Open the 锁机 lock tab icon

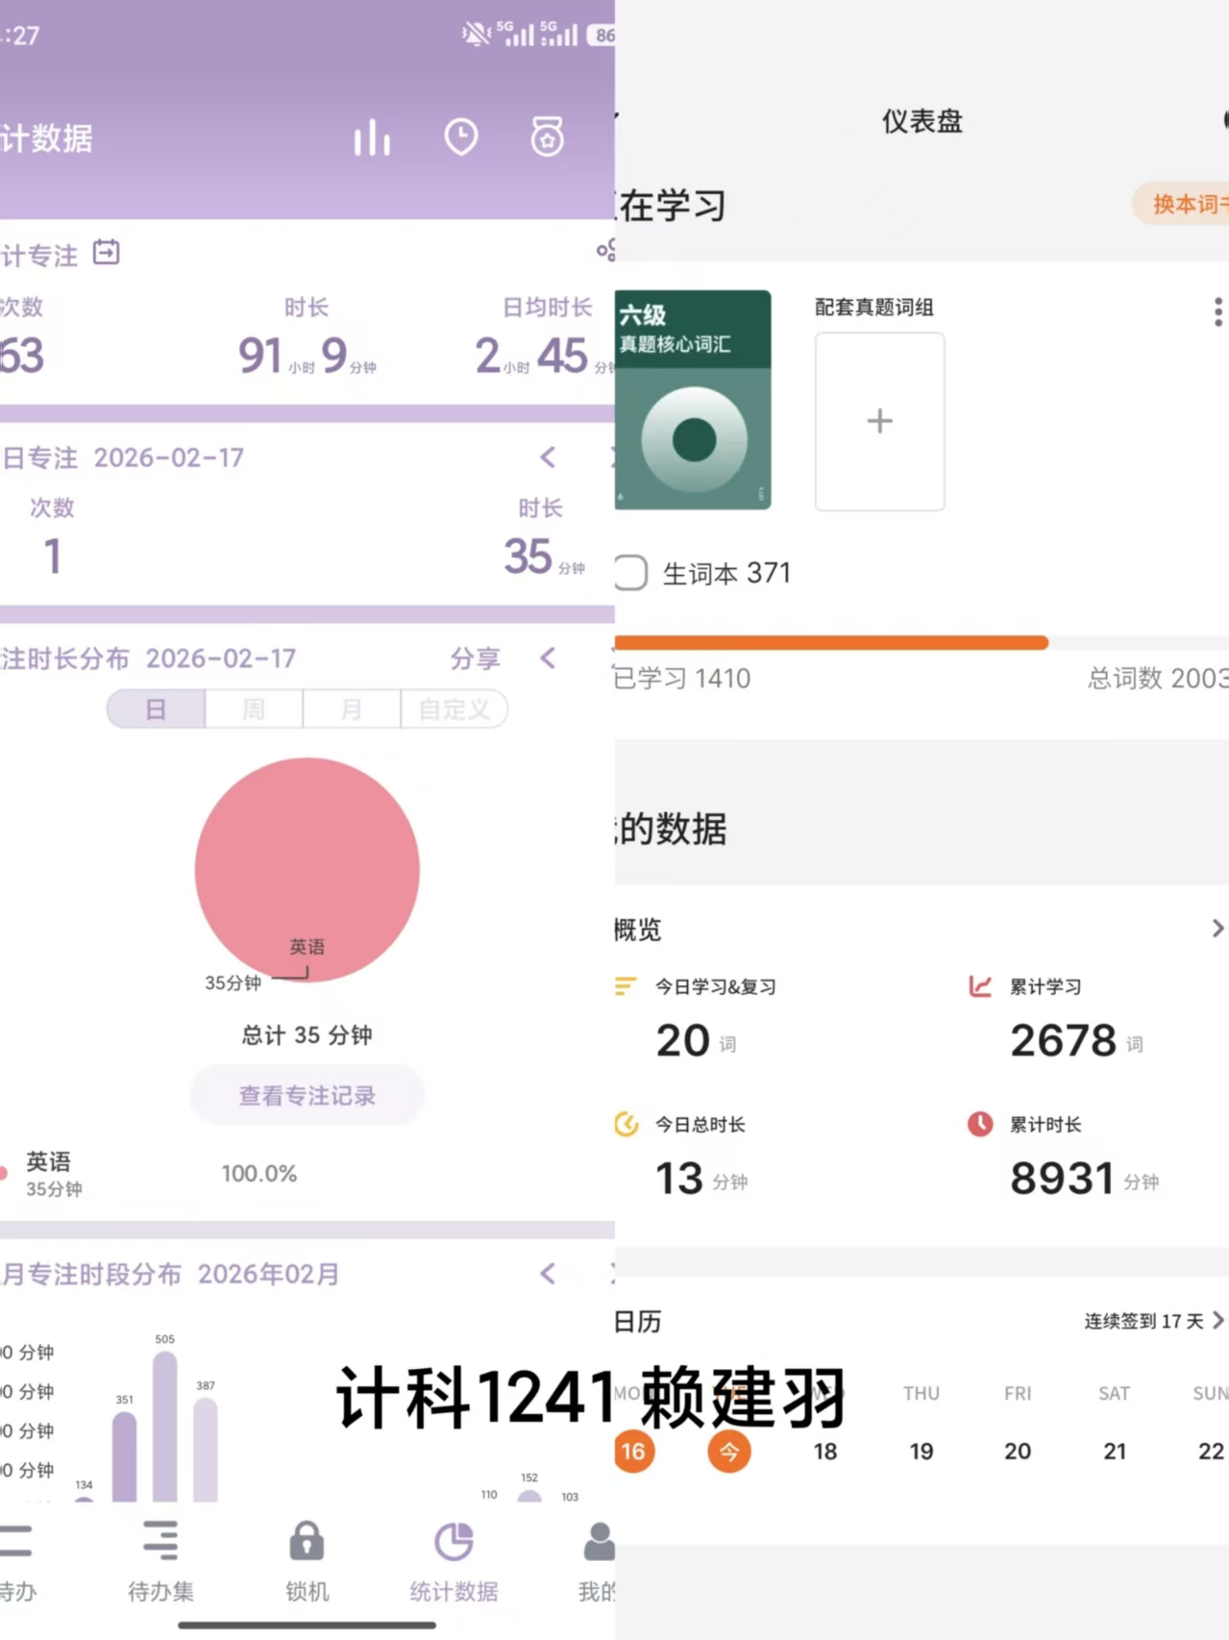(x=307, y=1543)
